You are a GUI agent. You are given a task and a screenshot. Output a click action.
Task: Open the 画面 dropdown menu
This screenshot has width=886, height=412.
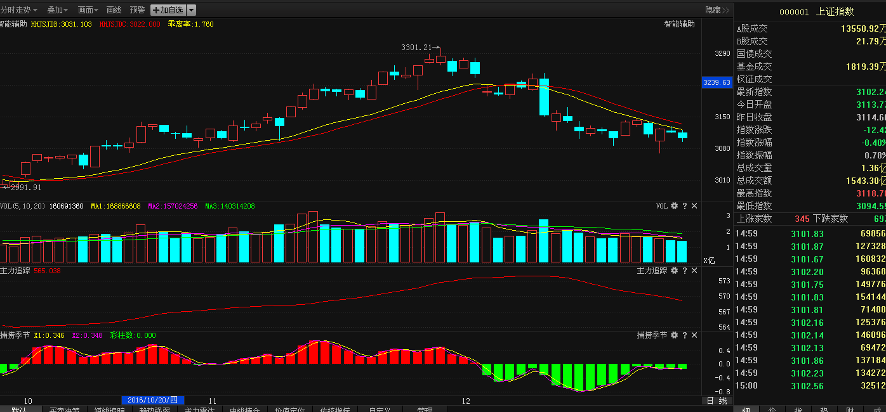(88, 10)
